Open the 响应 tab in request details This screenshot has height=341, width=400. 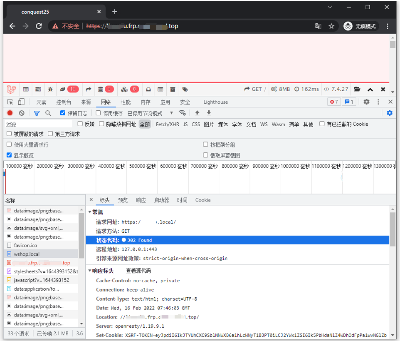(141, 200)
